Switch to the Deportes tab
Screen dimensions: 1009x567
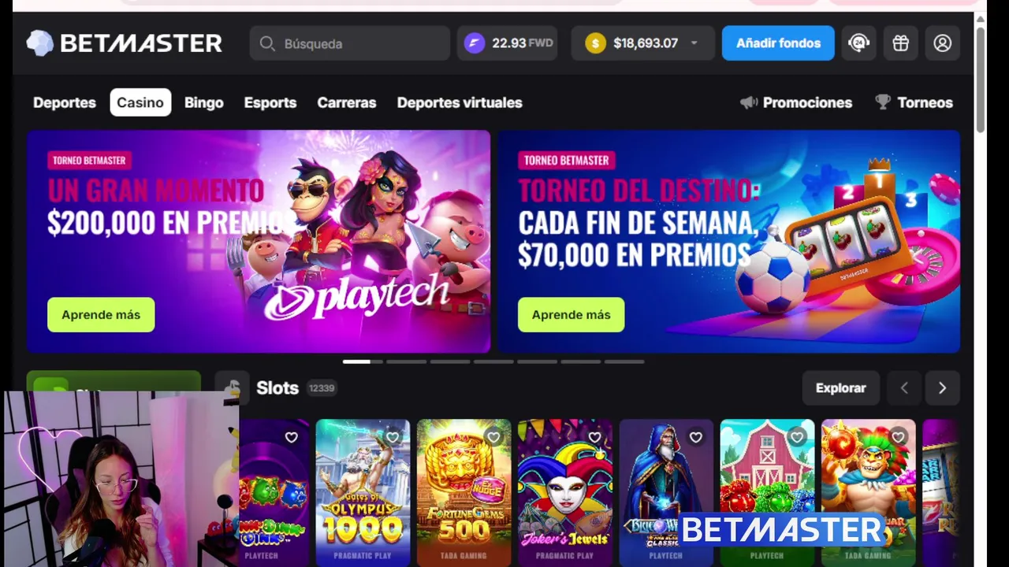pyautogui.click(x=65, y=102)
